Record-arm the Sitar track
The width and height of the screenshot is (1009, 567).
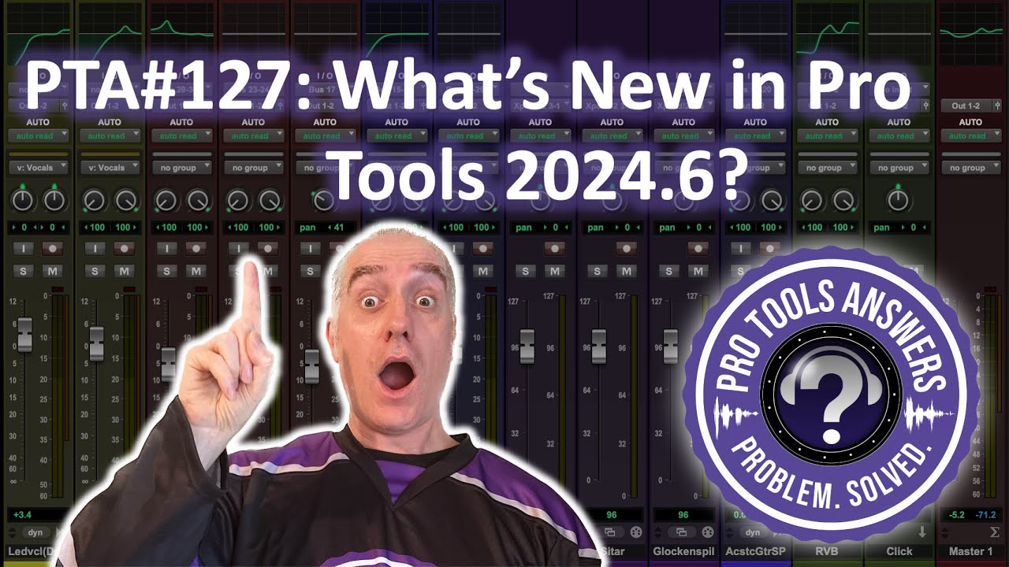click(x=627, y=248)
